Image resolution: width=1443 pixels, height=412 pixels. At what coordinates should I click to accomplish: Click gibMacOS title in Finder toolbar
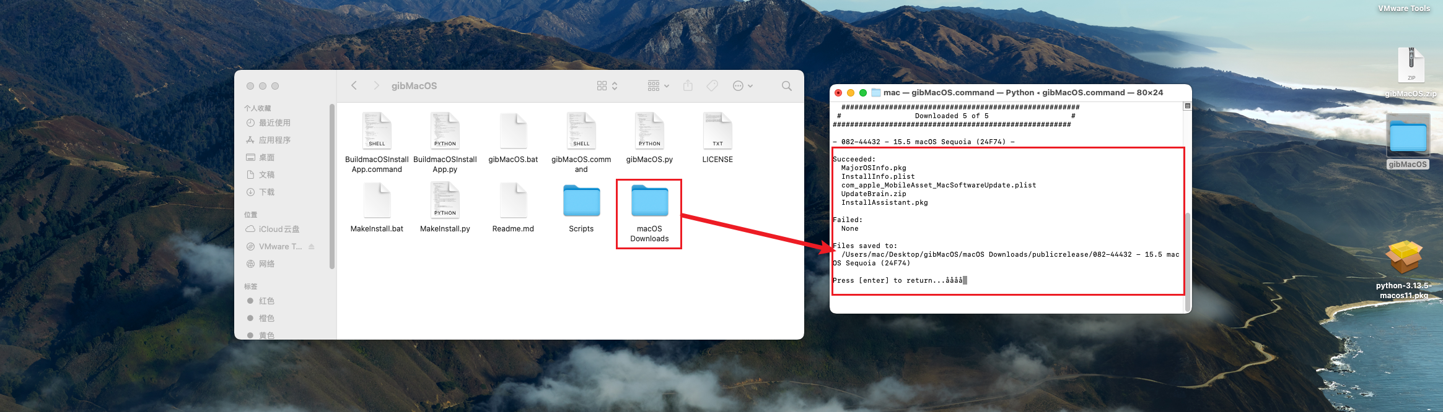tap(414, 86)
